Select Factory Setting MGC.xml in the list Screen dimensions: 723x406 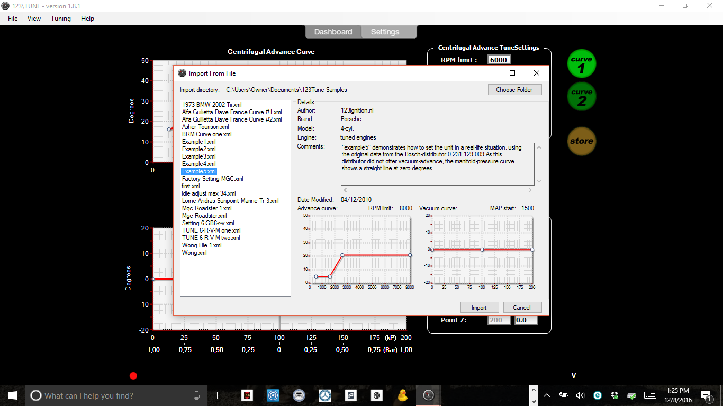[212, 179]
